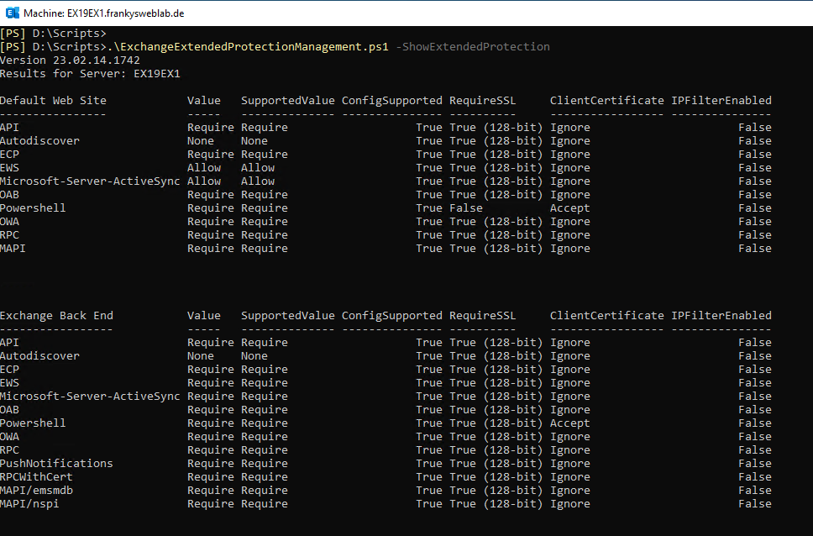
Task: Select the Exchange Back End section header
Action: (x=55, y=315)
